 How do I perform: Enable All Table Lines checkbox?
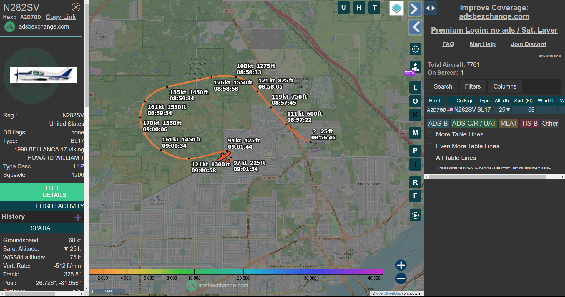coord(431,158)
